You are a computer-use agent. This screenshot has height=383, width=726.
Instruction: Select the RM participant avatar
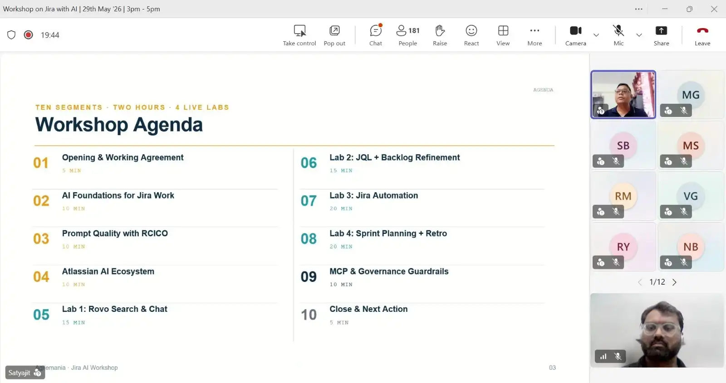click(x=623, y=196)
